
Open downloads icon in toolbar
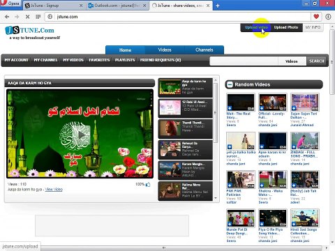(328, 17)
